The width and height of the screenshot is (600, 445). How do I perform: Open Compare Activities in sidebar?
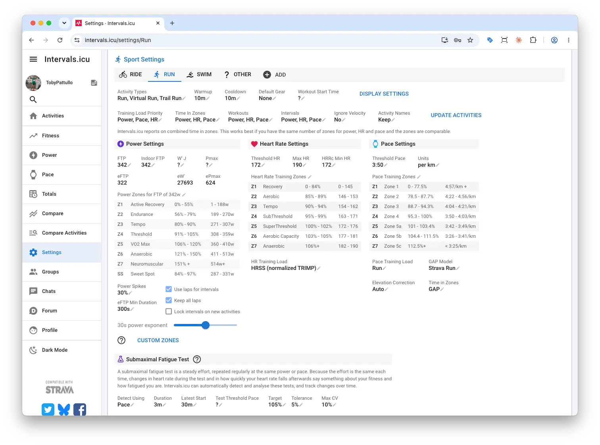pos(62,233)
